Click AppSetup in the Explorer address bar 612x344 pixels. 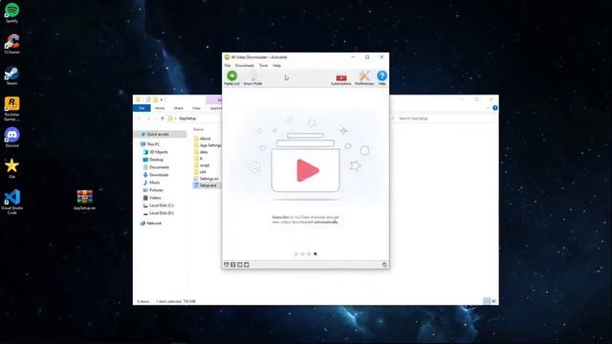tap(187, 118)
